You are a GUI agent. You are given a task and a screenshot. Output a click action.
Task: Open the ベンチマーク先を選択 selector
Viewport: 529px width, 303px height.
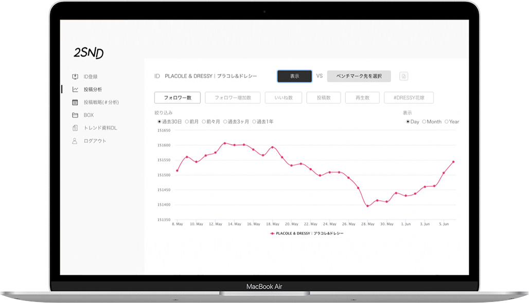(x=359, y=76)
